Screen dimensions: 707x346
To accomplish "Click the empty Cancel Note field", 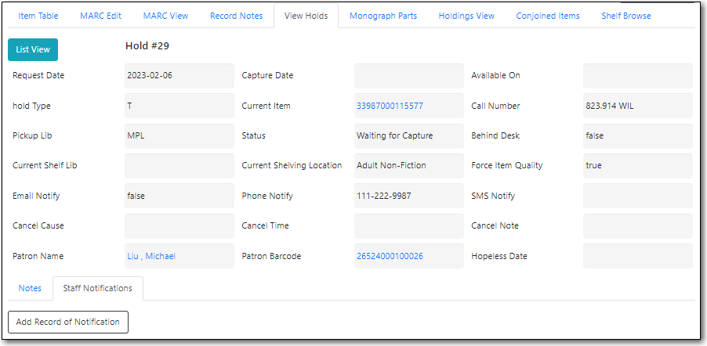I will (637, 226).
